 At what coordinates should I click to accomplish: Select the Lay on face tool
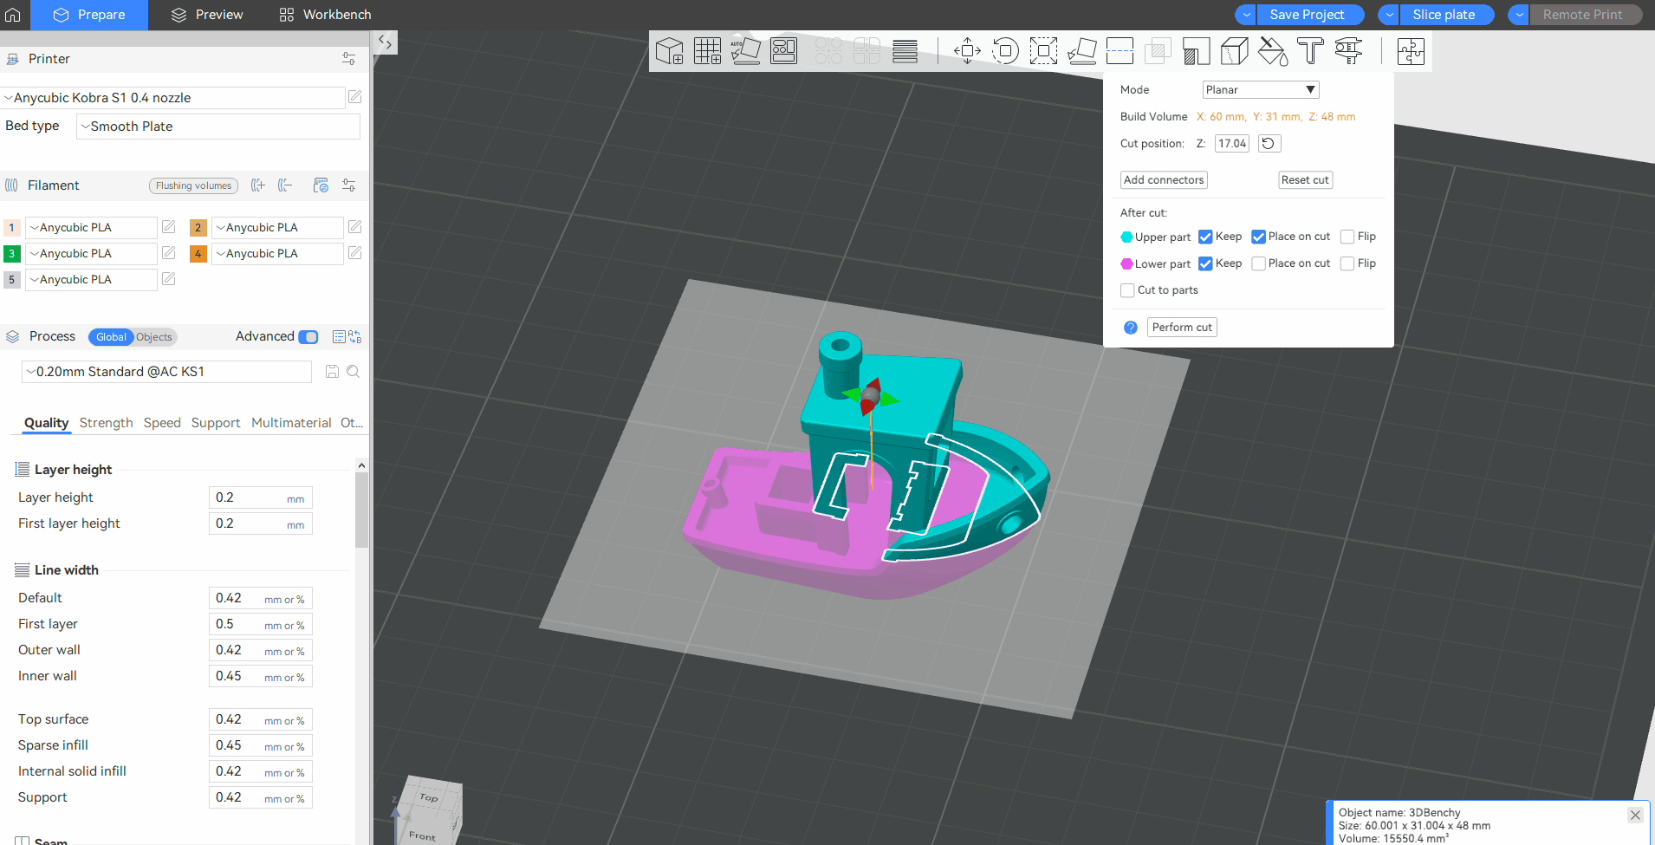(1081, 51)
